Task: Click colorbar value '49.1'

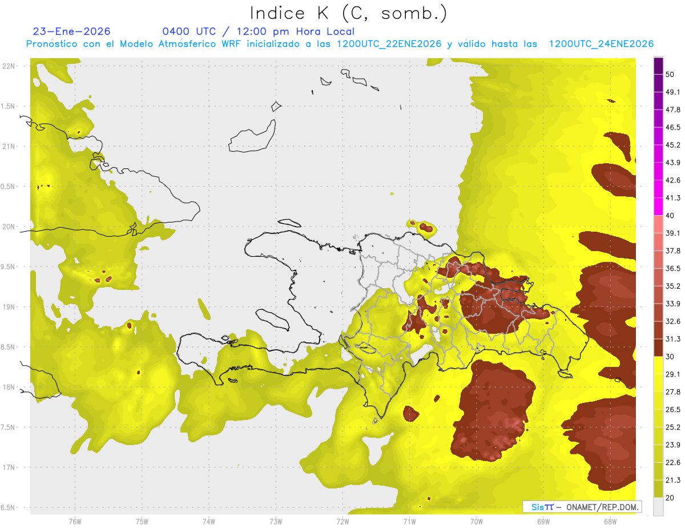Action: 673,92
